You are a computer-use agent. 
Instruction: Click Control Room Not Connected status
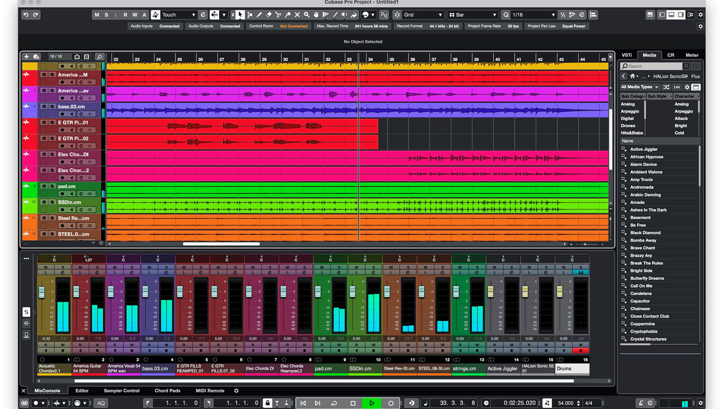[x=294, y=26]
